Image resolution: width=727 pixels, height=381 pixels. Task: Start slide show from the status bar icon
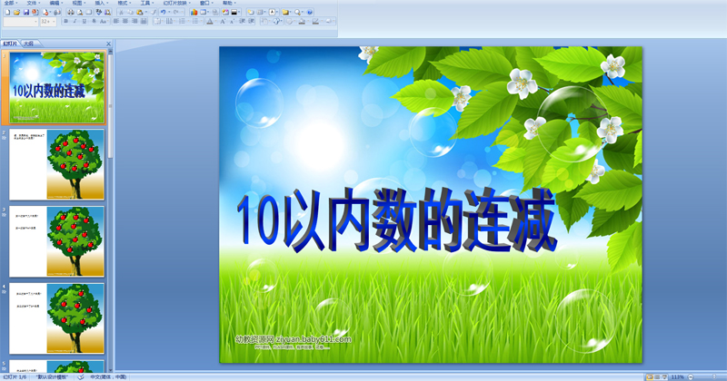(x=665, y=376)
